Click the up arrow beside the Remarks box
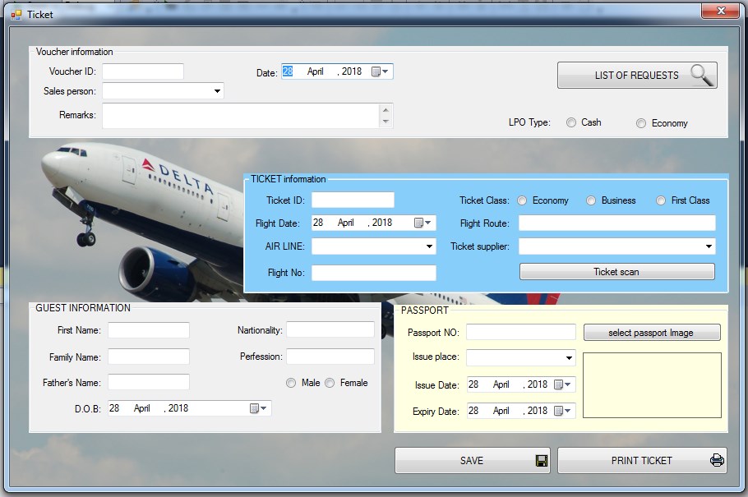This screenshot has width=748, height=497. (x=386, y=108)
